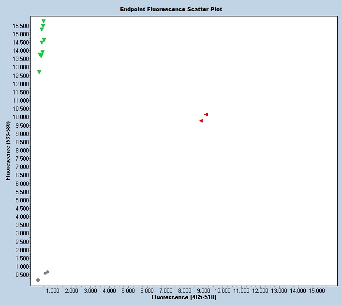Click the 9.000 label on the x-axis
Image resolution: width=342 pixels, height=305 pixels.
click(203, 290)
